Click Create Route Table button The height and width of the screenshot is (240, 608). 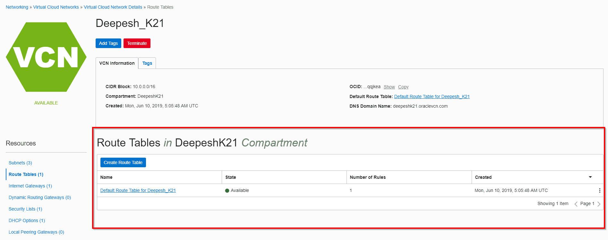tap(123, 162)
